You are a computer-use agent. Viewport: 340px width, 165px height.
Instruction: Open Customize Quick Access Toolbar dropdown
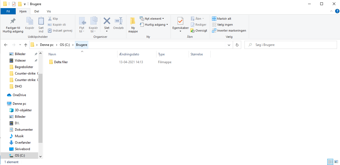tap(25, 4)
